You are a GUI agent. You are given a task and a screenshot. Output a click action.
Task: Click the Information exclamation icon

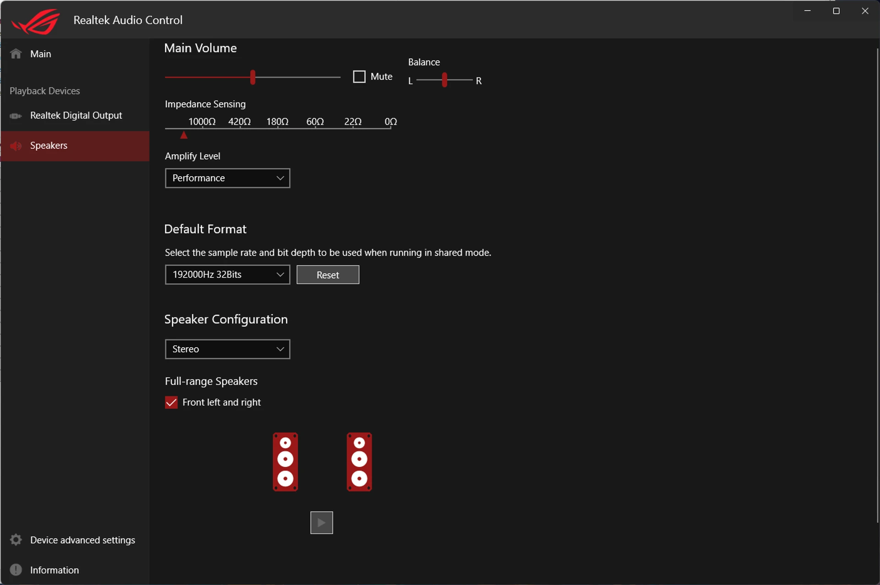(x=16, y=569)
